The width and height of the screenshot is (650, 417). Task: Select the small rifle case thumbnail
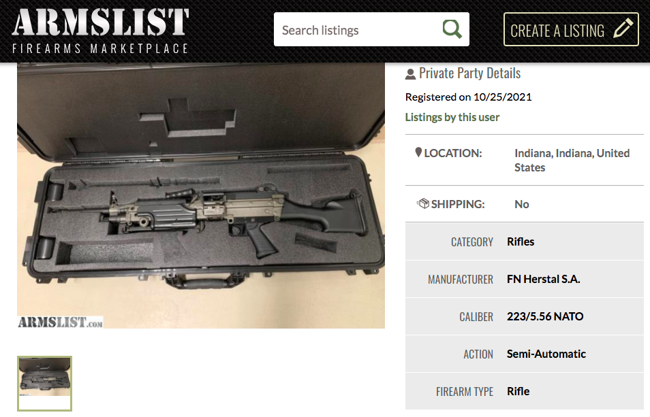pyautogui.click(x=44, y=383)
